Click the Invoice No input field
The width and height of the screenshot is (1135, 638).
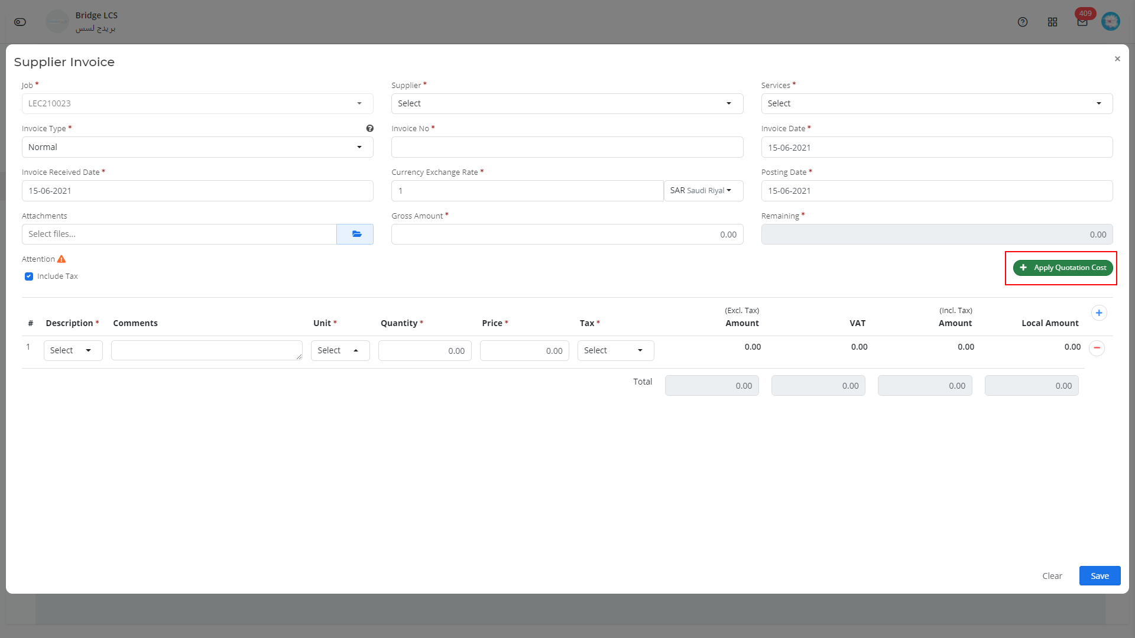pyautogui.click(x=567, y=147)
